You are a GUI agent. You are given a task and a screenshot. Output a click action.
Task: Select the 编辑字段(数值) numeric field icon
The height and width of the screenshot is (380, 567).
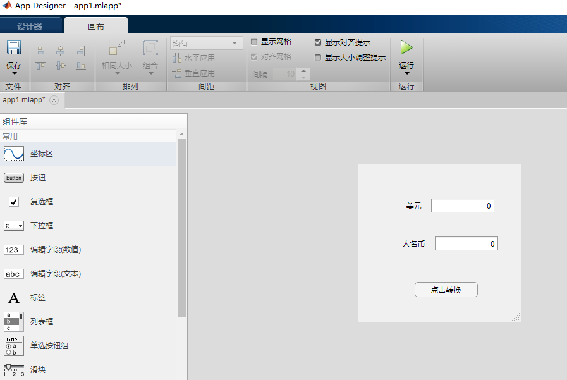(14, 250)
